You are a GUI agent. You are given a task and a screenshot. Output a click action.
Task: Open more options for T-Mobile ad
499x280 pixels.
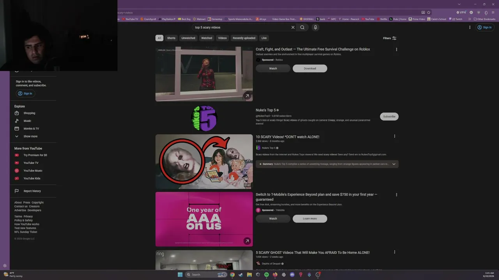[396, 194]
